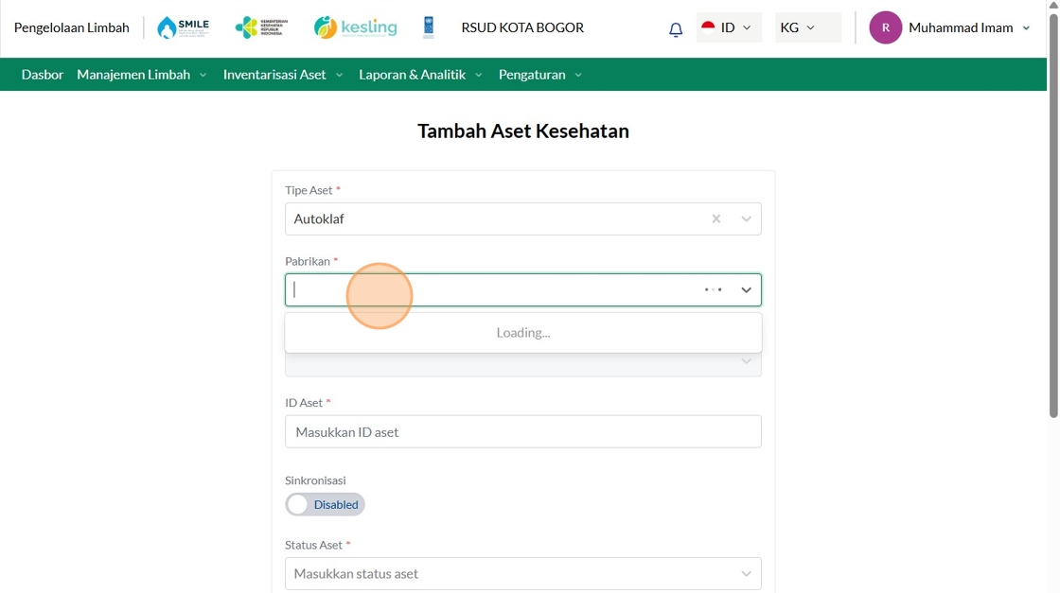
Task: Click the SMILE logo icon
Action: click(x=183, y=27)
